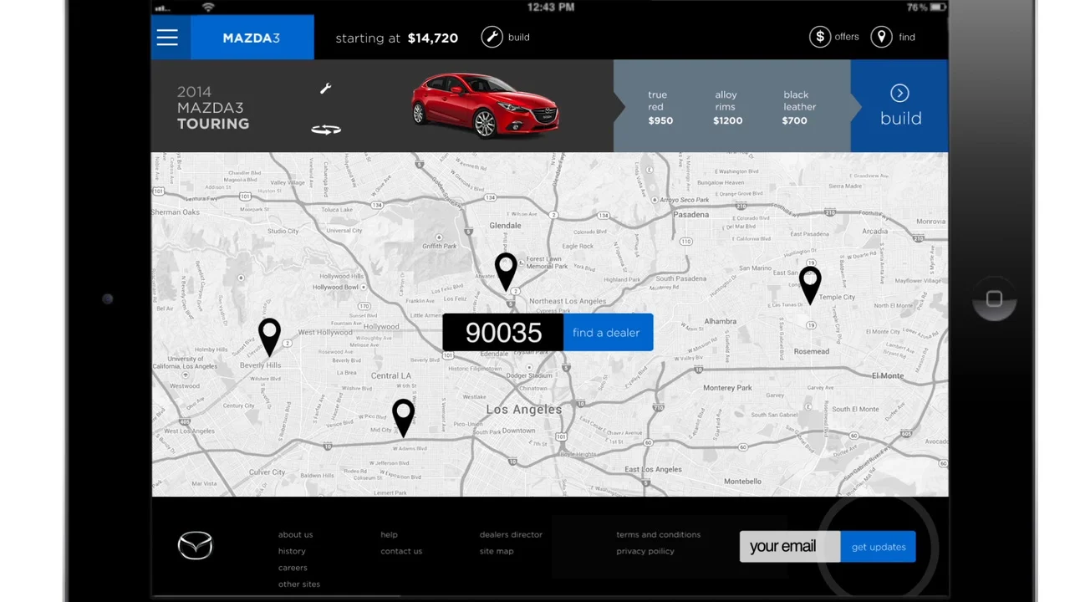
Task: Open the careers footer link
Action: (x=293, y=568)
